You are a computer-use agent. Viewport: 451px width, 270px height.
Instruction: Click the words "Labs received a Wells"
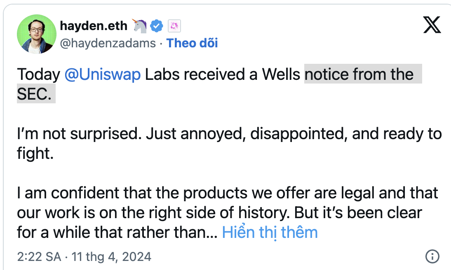pos(222,74)
